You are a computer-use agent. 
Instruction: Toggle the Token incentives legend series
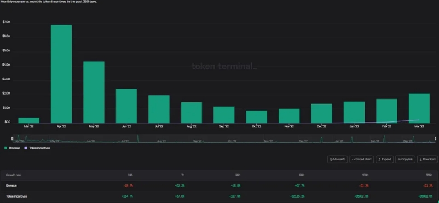coord(37,148)
